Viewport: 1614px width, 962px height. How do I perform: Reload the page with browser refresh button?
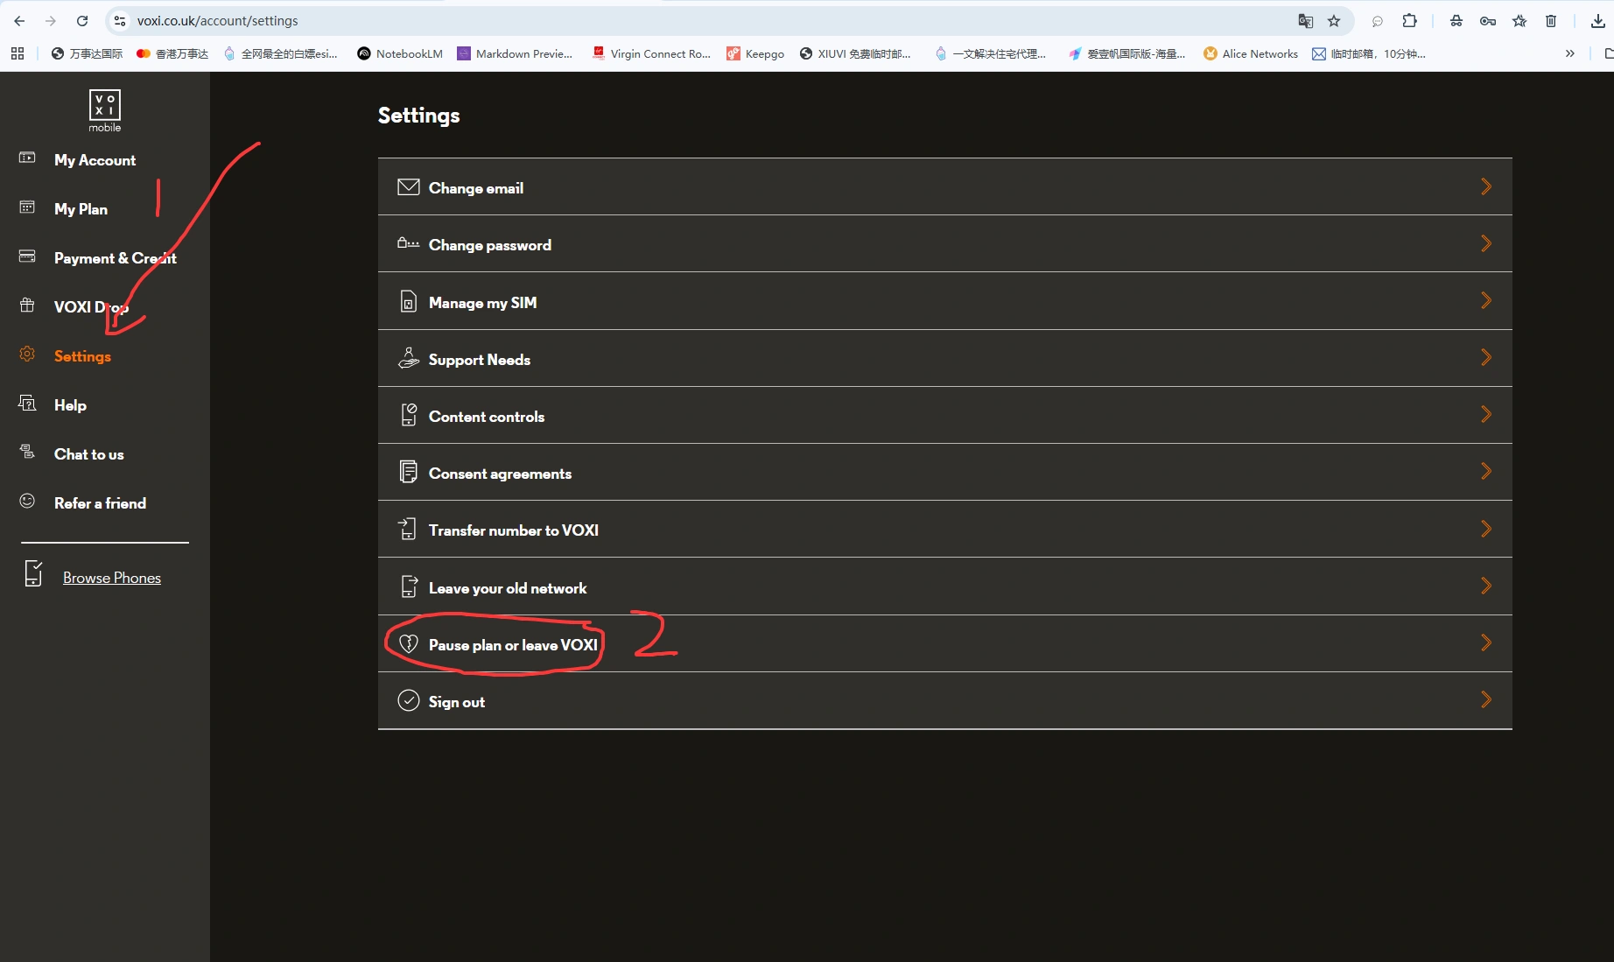(x=82, y=21)
